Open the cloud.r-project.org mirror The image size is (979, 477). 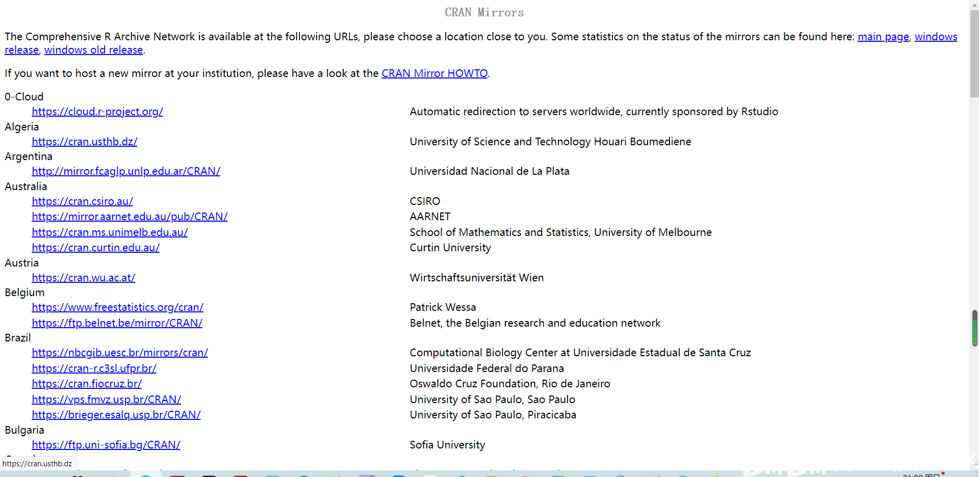point(97,112)
